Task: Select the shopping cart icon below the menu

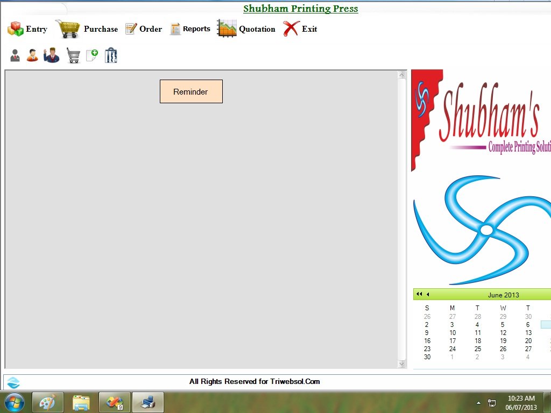Action: point(74,54)
